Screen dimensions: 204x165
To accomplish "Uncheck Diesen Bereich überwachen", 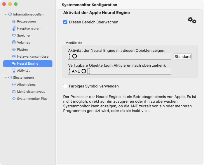I will click(x=65, y=22).
